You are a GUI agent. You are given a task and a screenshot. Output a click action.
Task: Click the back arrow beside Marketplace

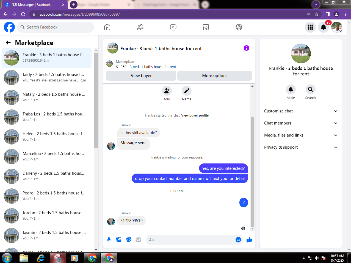tap(8, 43)
